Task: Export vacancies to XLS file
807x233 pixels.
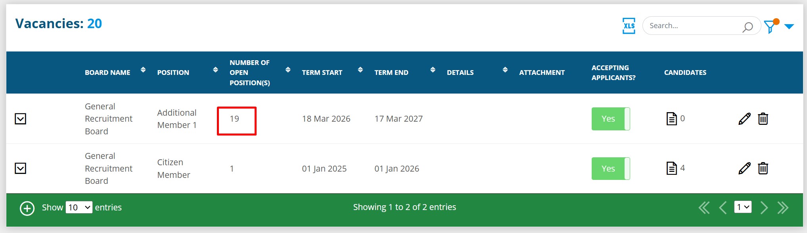Action: pyautogui.click(x=629, y=26)
